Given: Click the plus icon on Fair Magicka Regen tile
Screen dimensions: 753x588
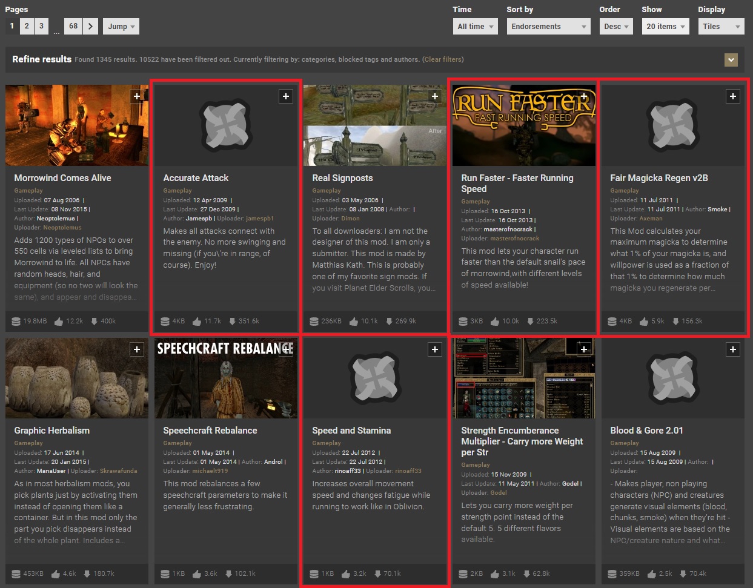Looking at the screenshot, I should [x=733, y=96].
